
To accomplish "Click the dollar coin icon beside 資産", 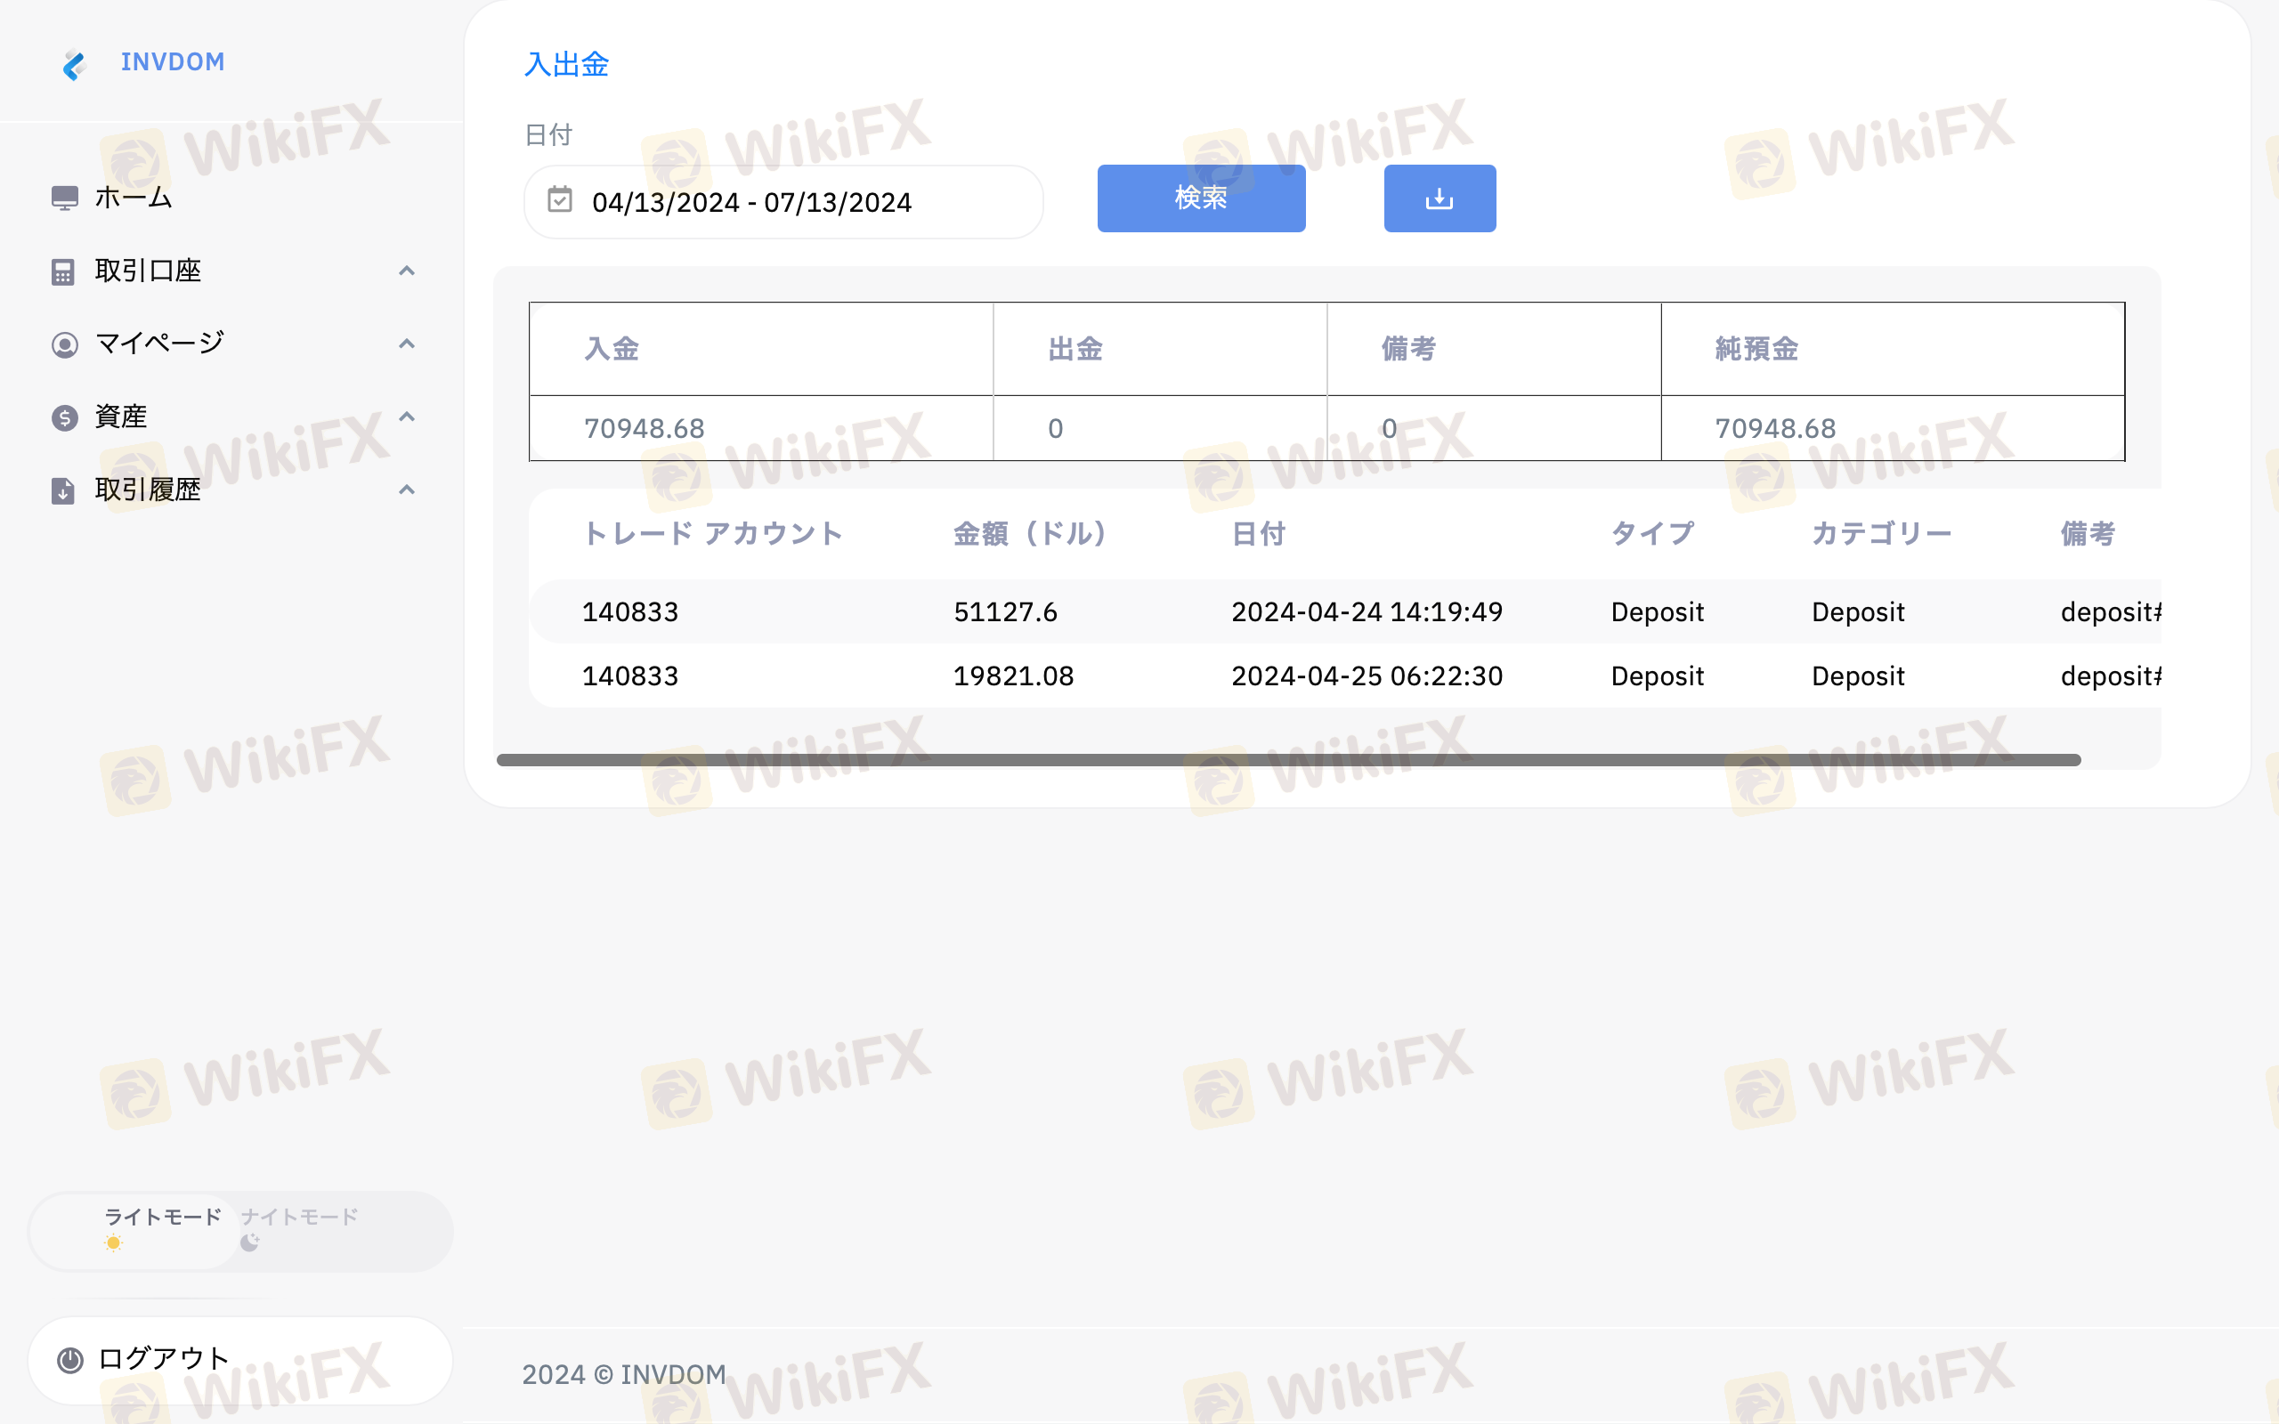I will (64, 417).
